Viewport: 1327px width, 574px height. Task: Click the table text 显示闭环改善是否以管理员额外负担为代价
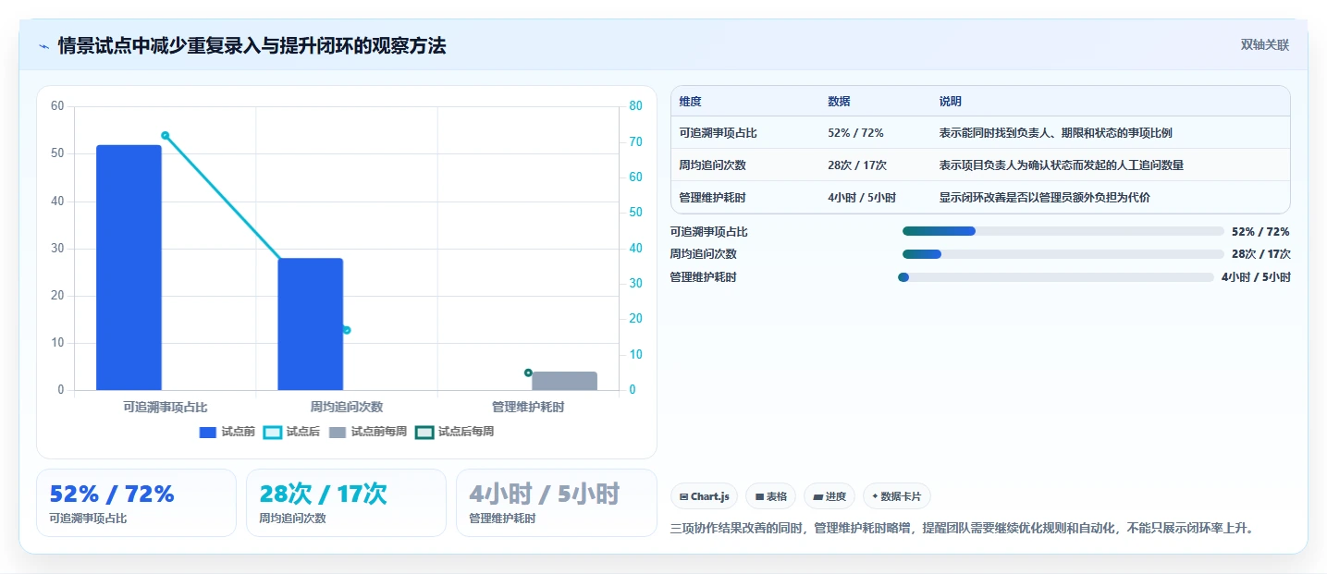1044,198
